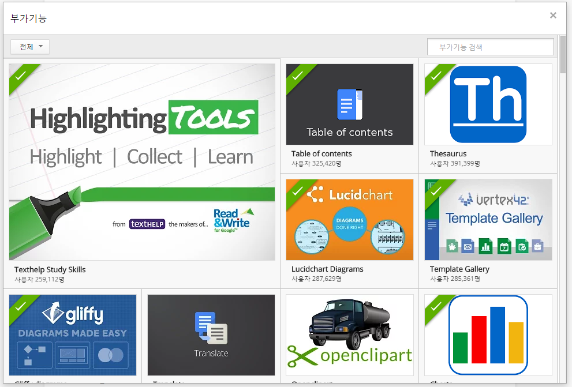The width and height of the screenshot is (572, 387).
Task: Click user count 사용자 259,112명
Action: coord(39,280)
